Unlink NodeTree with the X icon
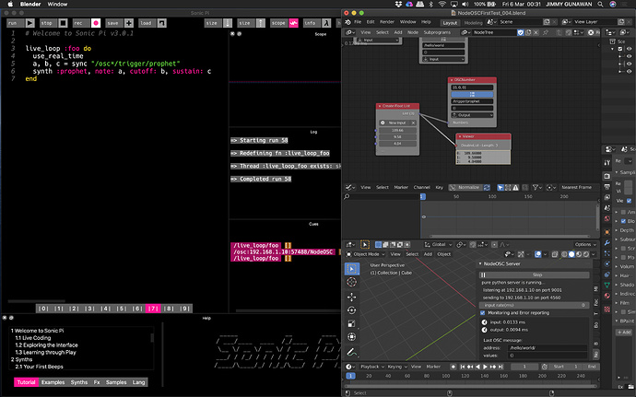 coord(536,32)
